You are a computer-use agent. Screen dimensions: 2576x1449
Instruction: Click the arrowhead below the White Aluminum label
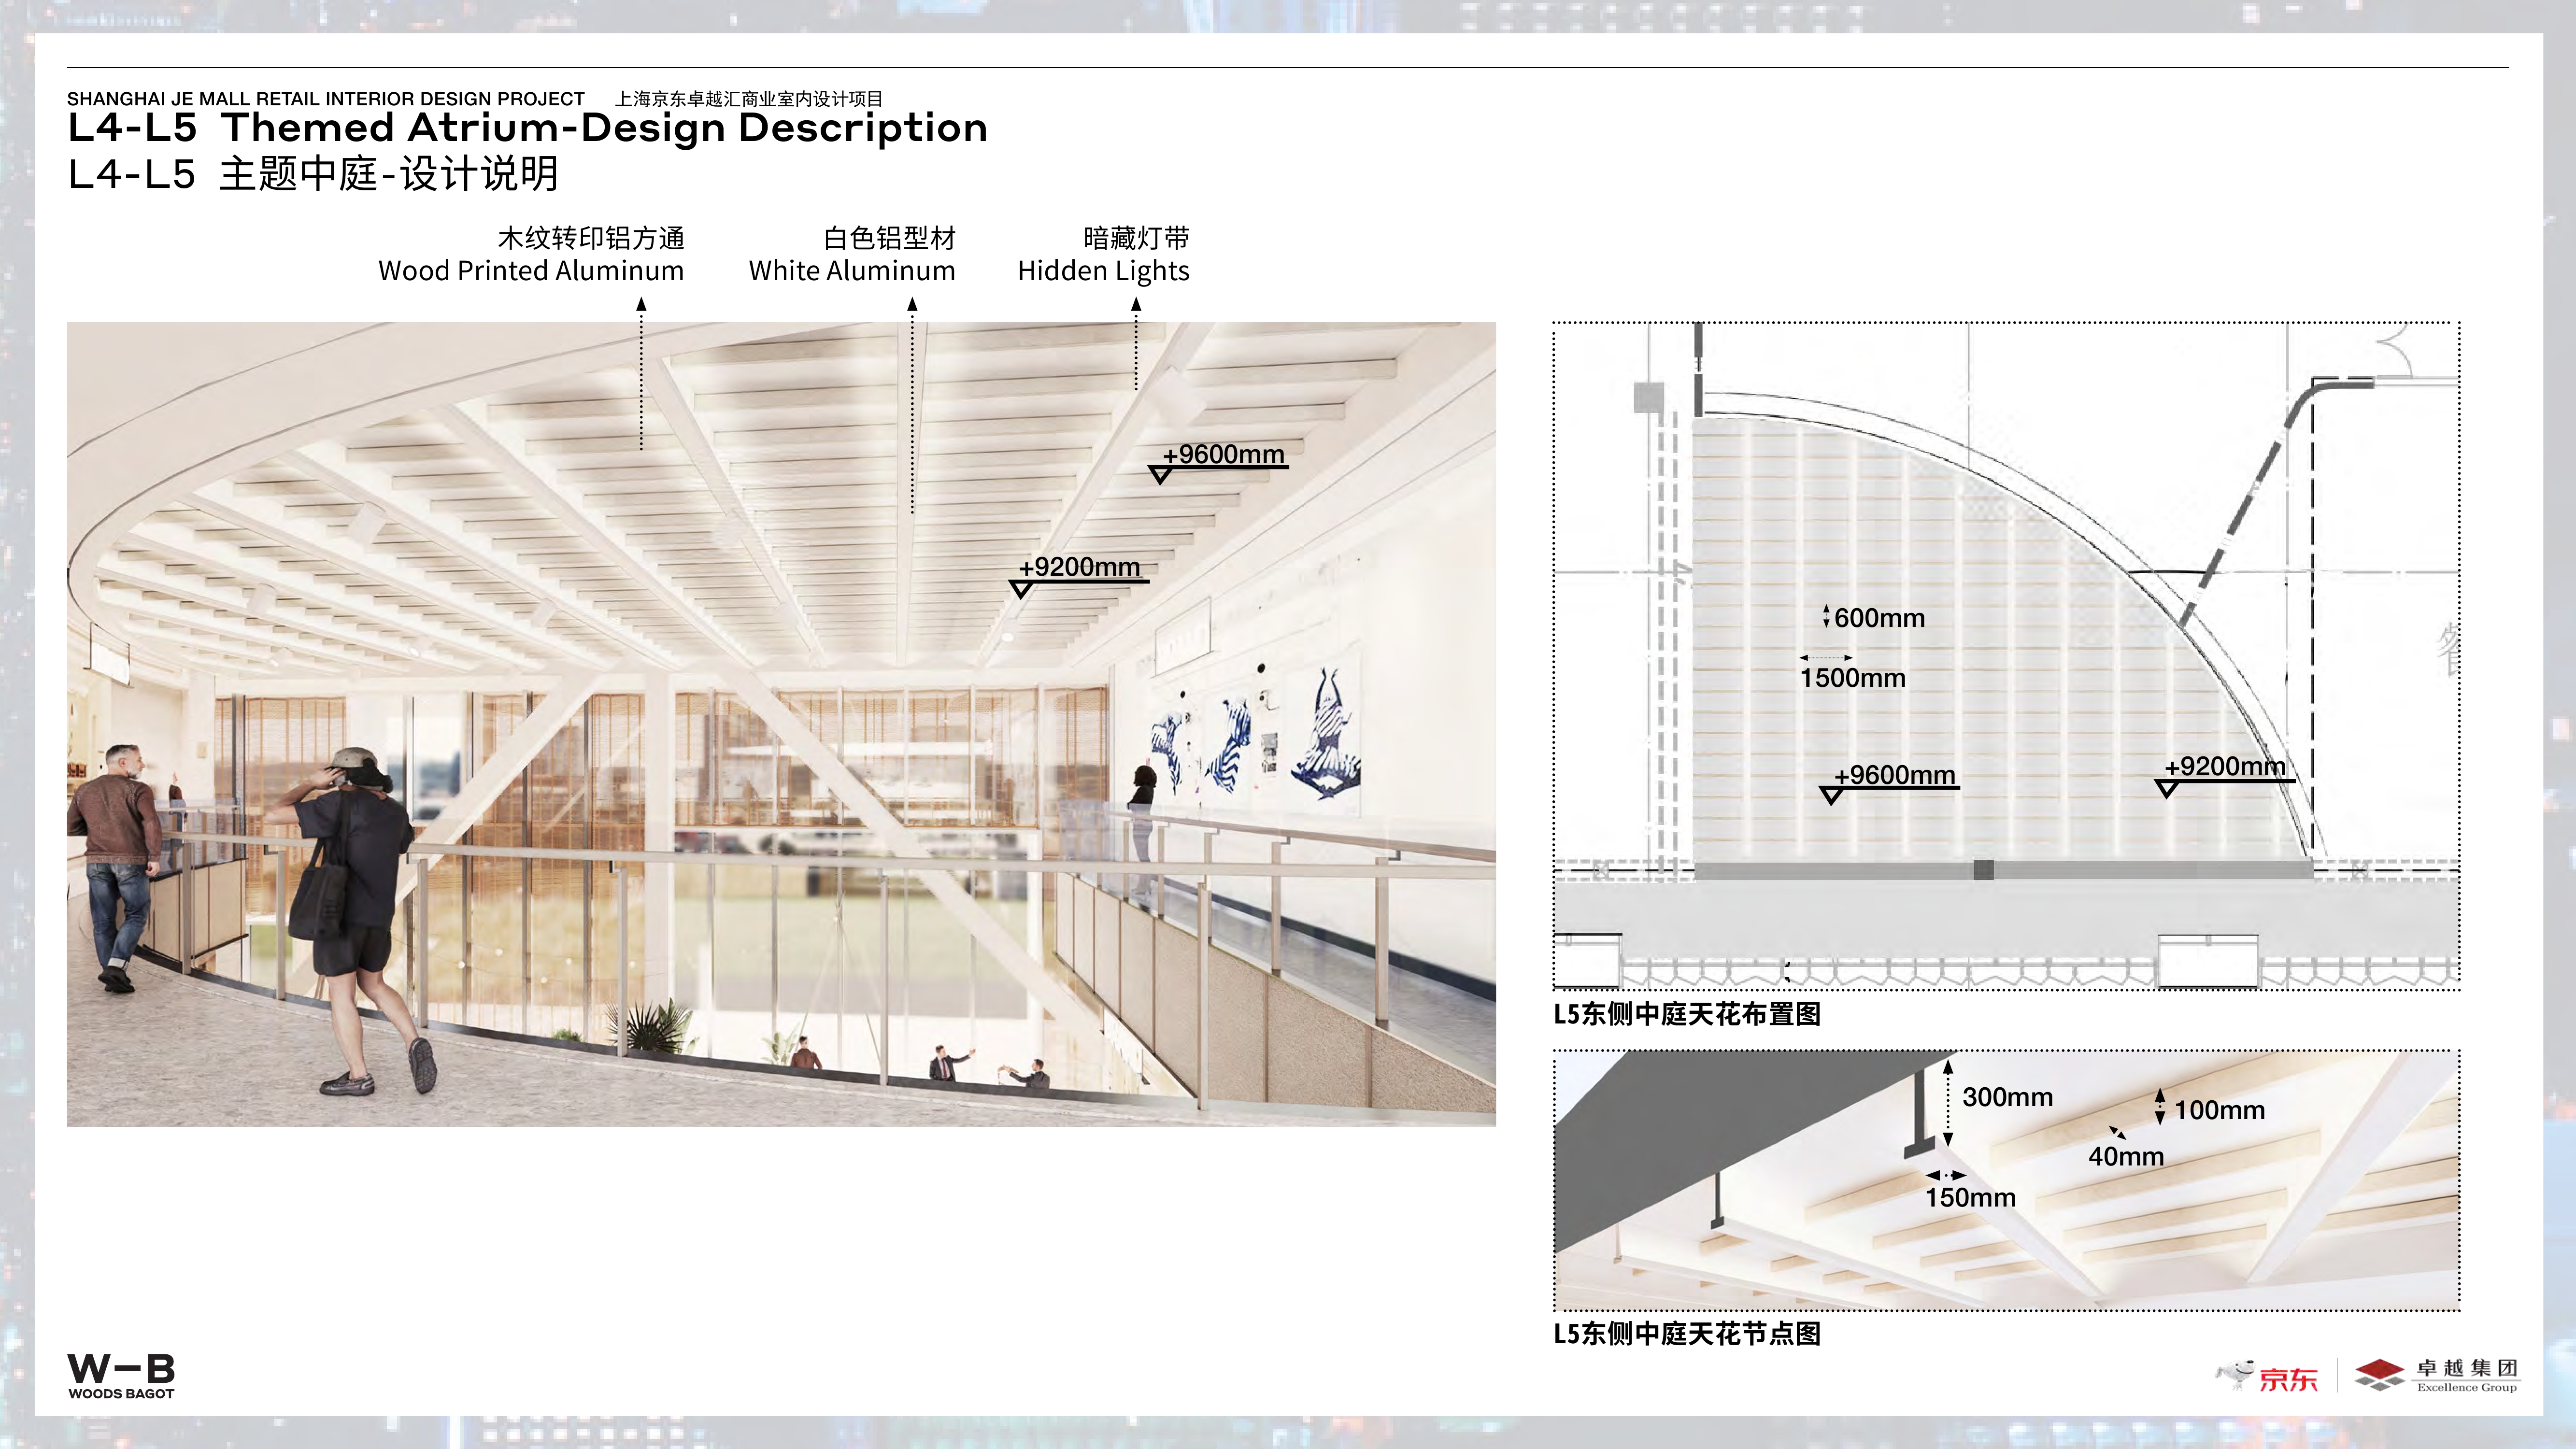click(x=912, y=304)
